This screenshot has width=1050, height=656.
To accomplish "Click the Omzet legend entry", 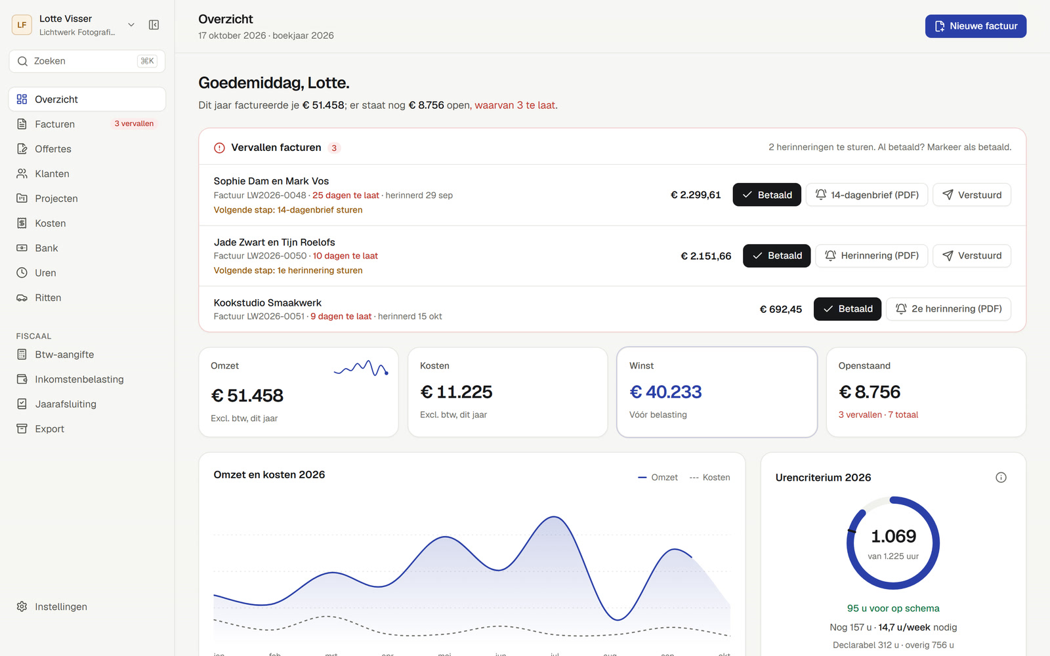I will (658, 478).
